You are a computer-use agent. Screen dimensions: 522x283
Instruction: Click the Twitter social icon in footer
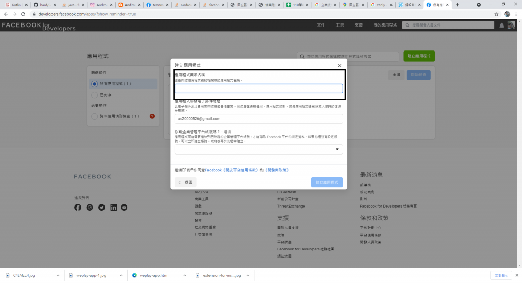(x=101, y=208)
